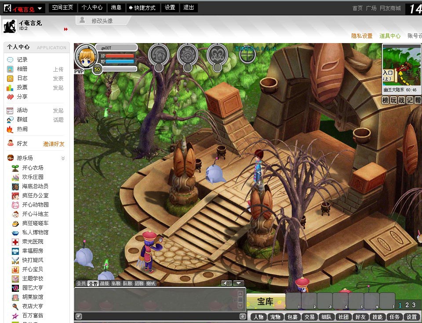422x323 pixels.
Task: Open 投票 in the sidebar
Action: [x=22, y=87]
